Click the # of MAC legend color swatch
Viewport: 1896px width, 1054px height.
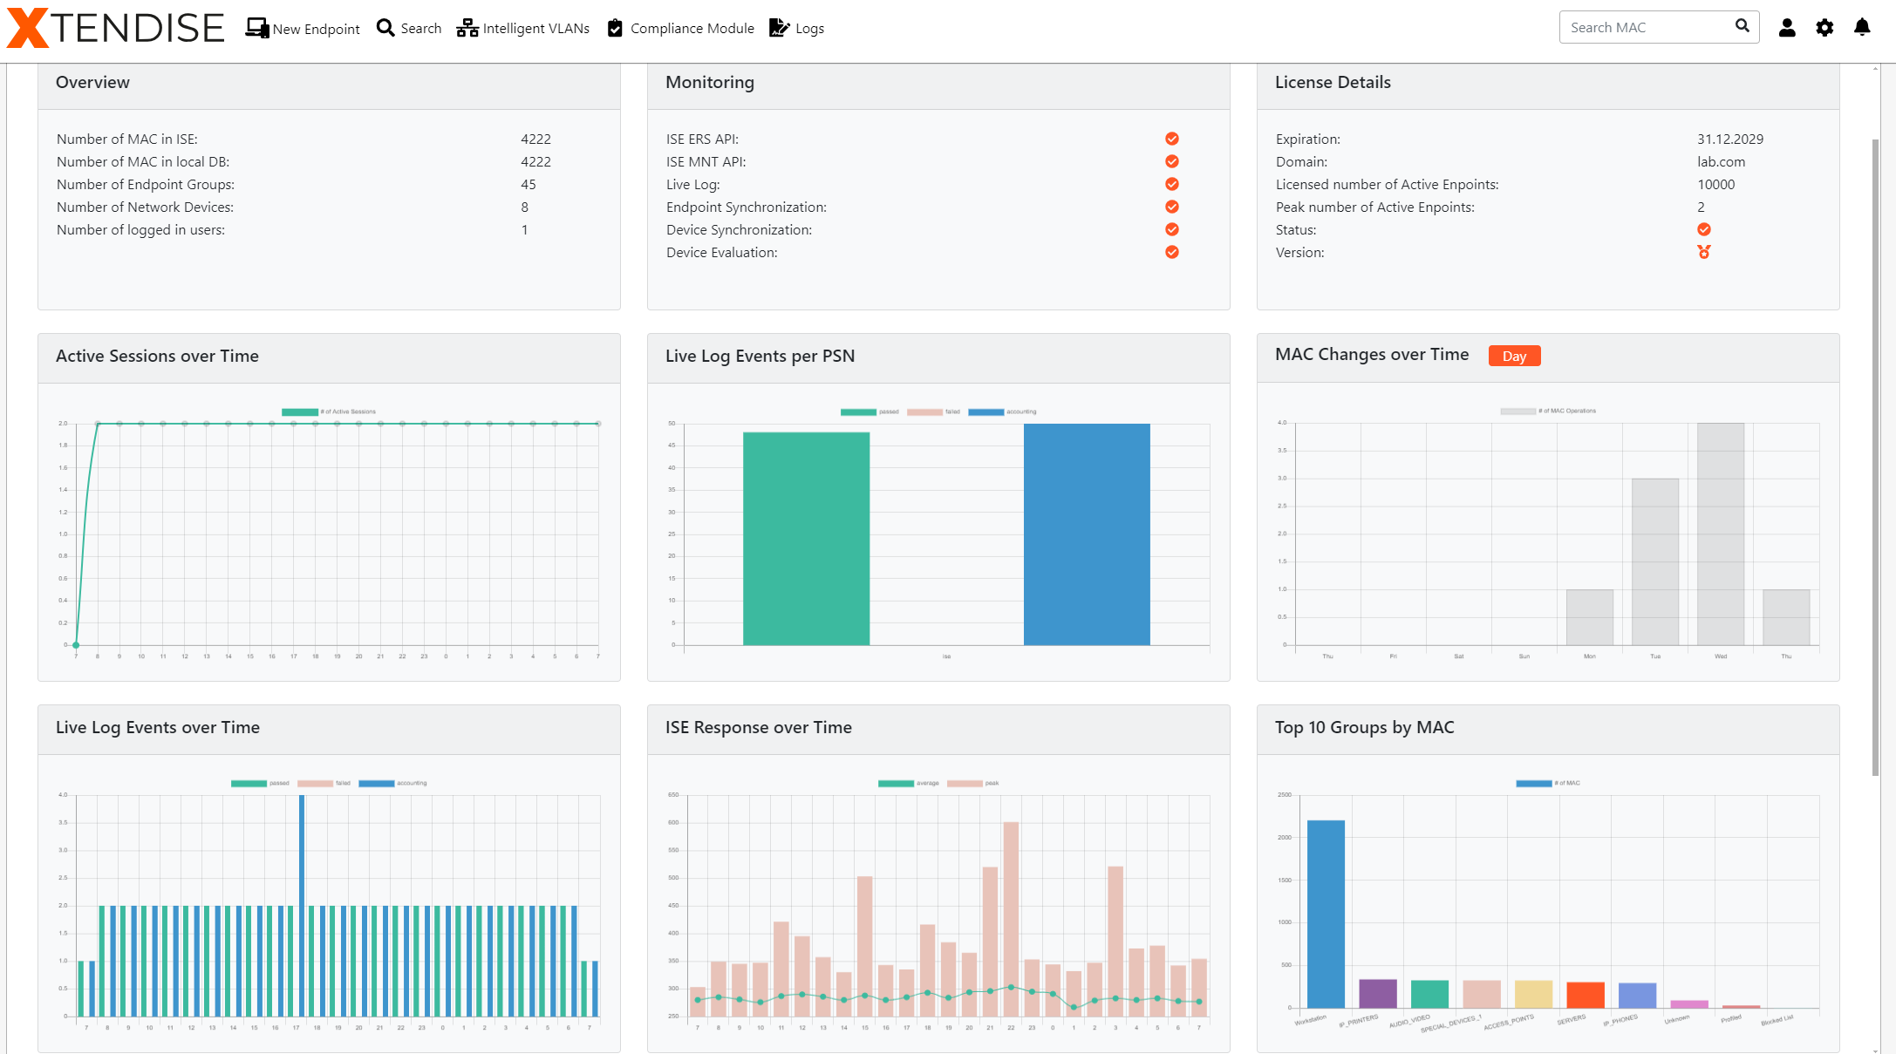tap(1533, 783)
